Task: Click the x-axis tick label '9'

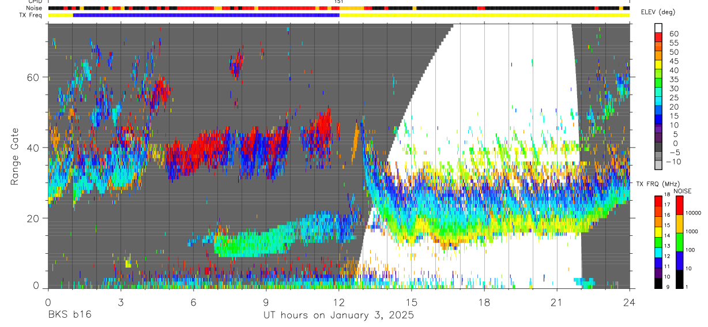Action: [266, 302]
